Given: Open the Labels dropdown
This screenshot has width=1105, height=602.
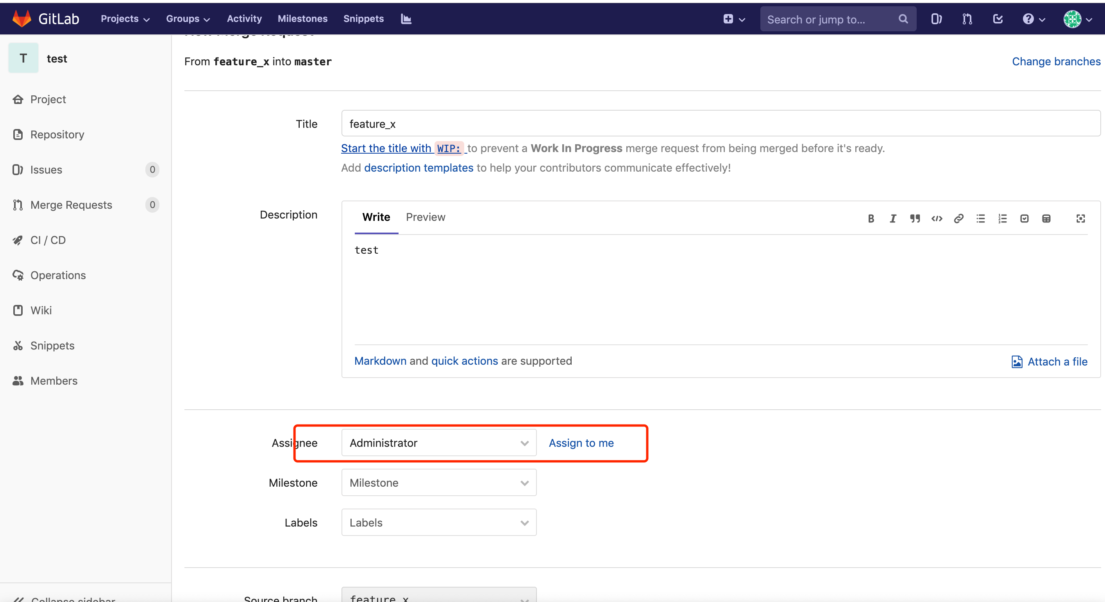Looking at the screenshot, I should click(439, 523).
